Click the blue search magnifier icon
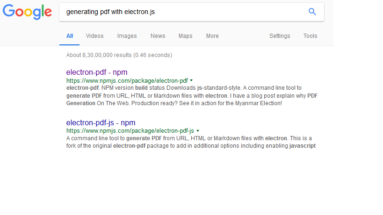 point(312,12)
